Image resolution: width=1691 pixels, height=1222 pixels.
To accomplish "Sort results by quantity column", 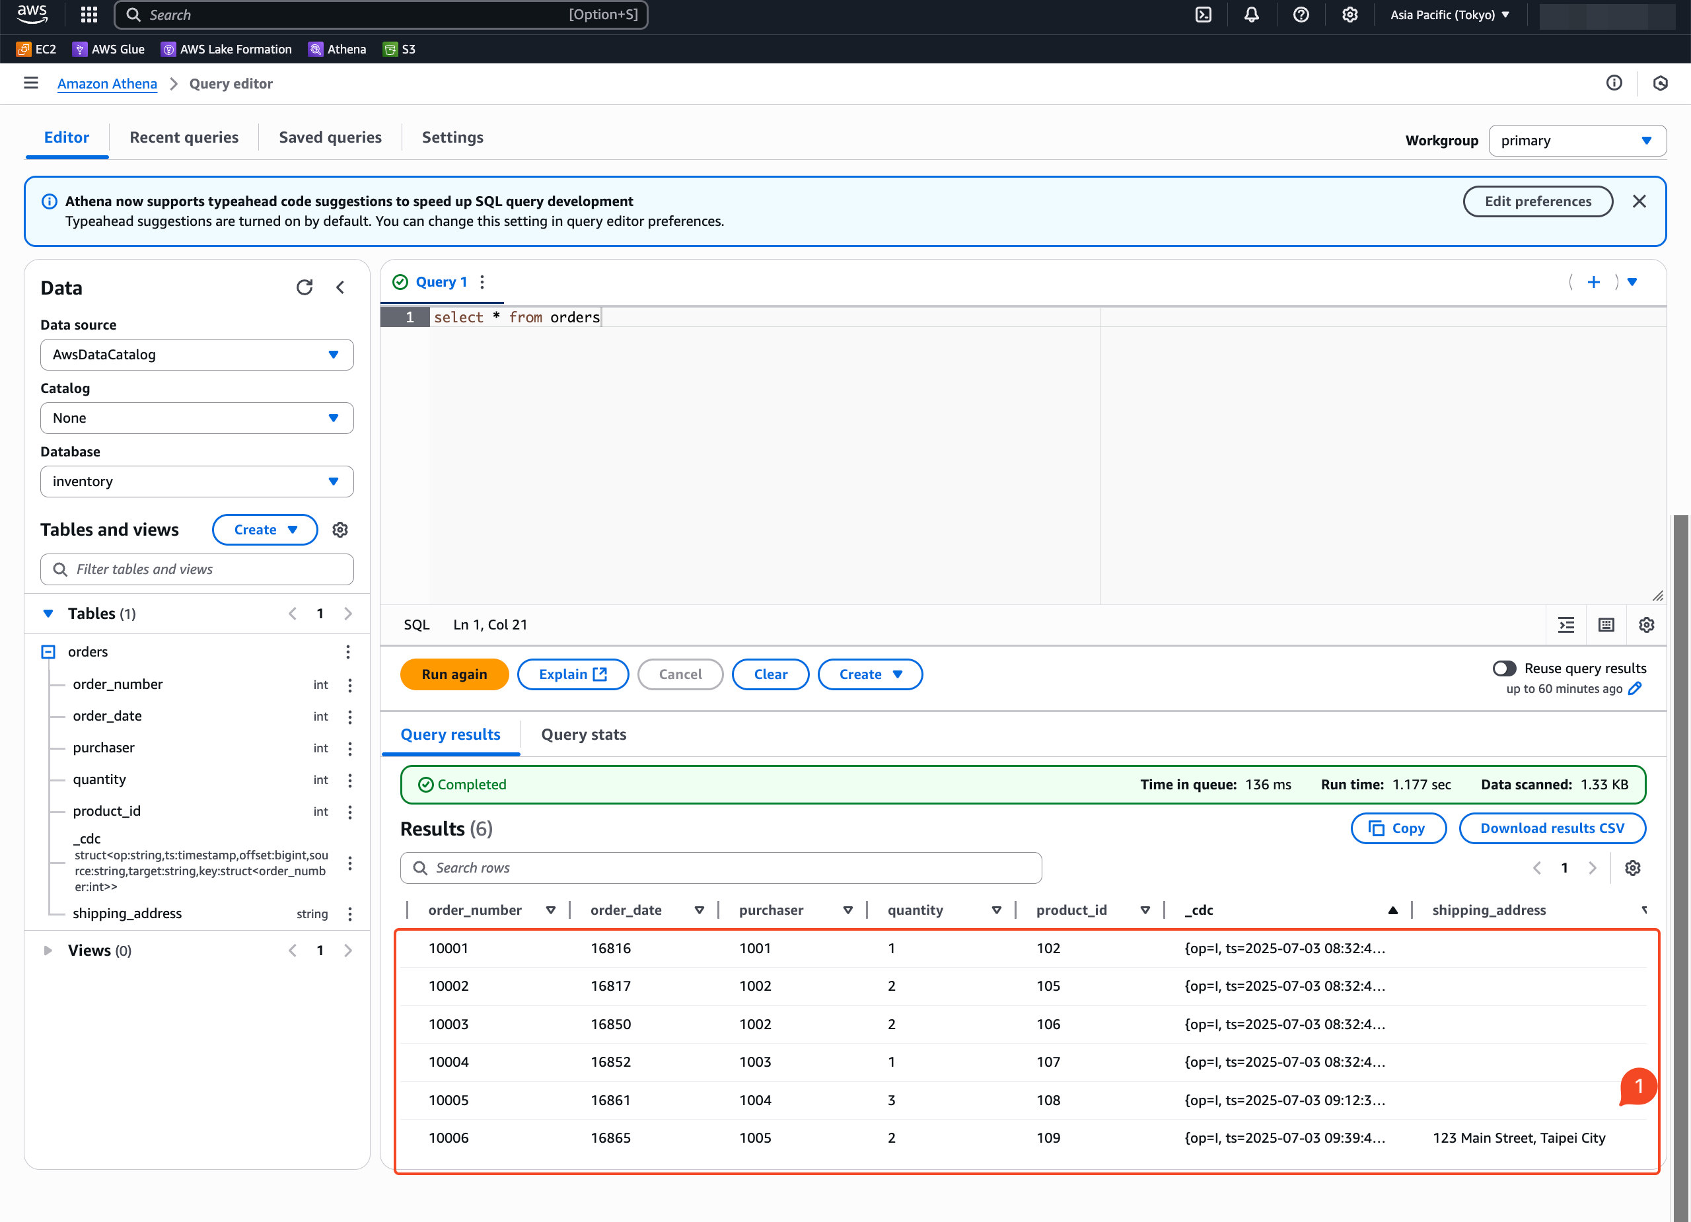I will (x=996, y=910).
